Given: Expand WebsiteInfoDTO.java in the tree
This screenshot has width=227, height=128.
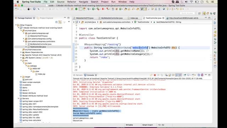Looking at the screenshot, I should (26, 36).
